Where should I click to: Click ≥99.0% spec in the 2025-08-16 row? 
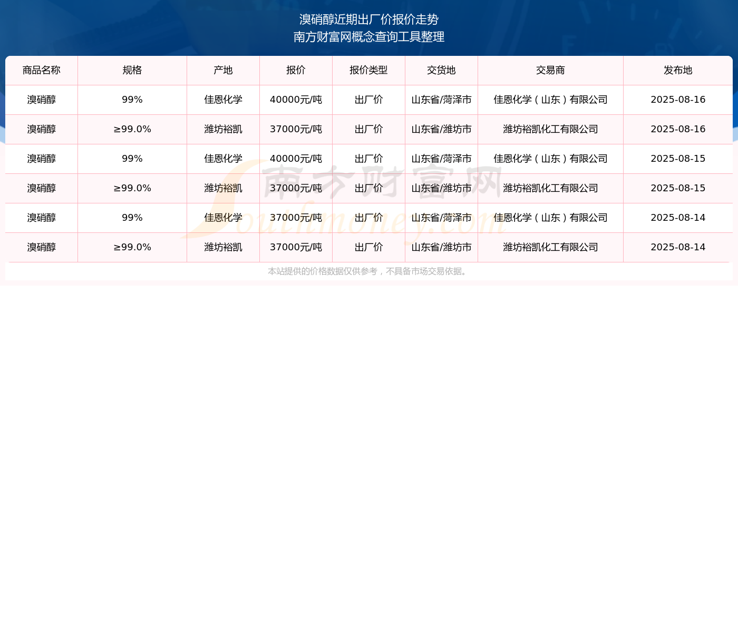click(x=132, y=130)
